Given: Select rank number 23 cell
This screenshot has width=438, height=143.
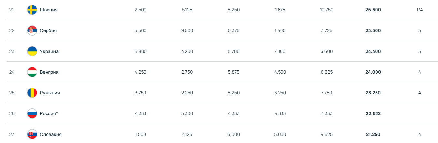Looking at the screenshot, I should click(12, 51).
